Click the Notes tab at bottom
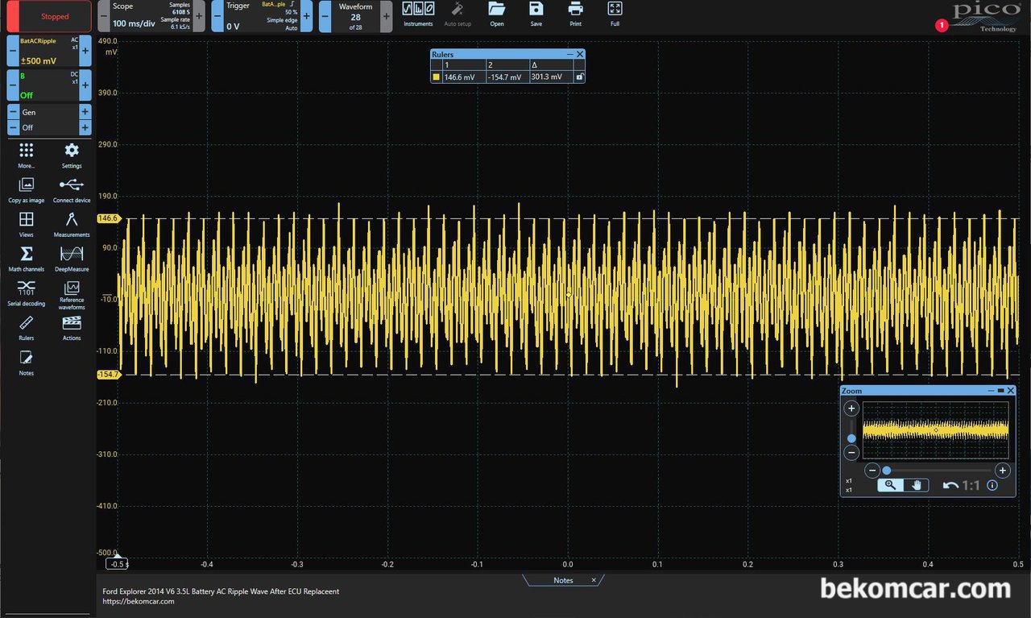 [563, 580]
